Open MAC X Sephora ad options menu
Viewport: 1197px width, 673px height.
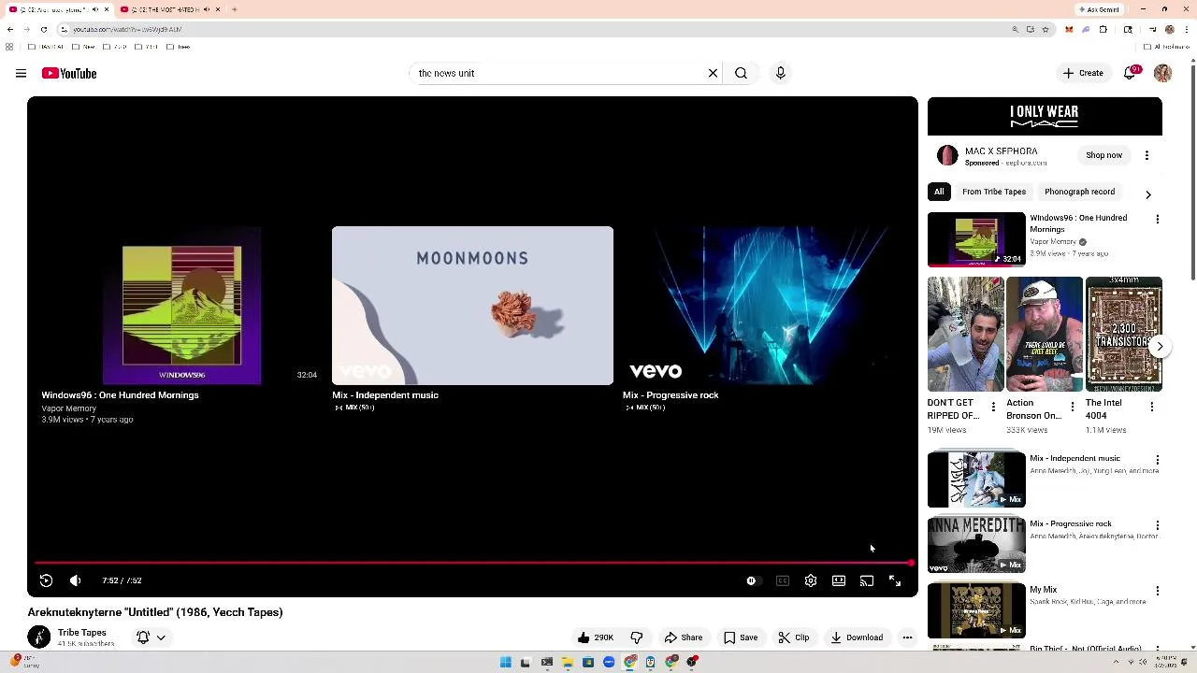[x=1147, y=155]
